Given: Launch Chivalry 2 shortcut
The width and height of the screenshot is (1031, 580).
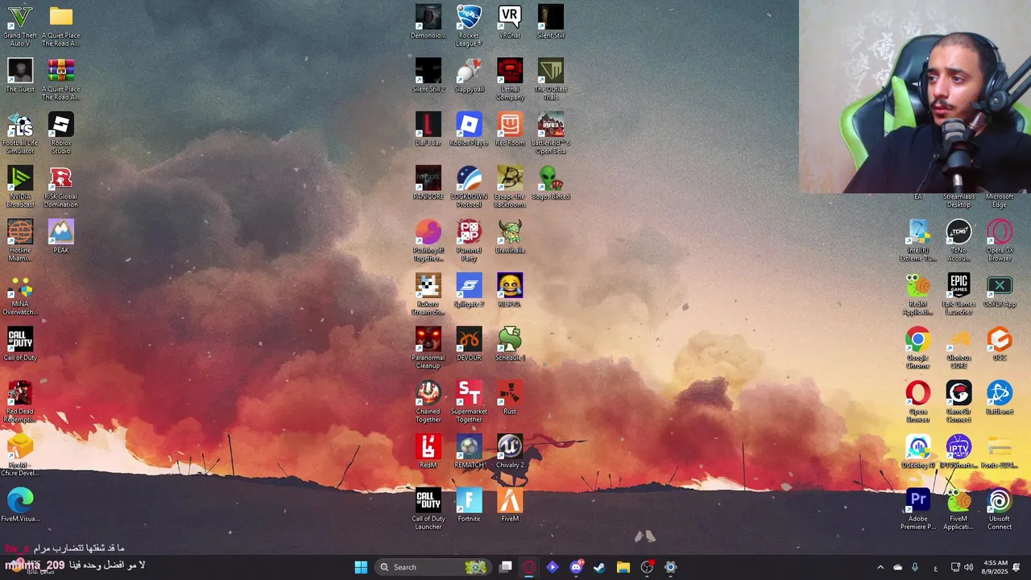Looking at the screenshot, I should tap(510, 451).
